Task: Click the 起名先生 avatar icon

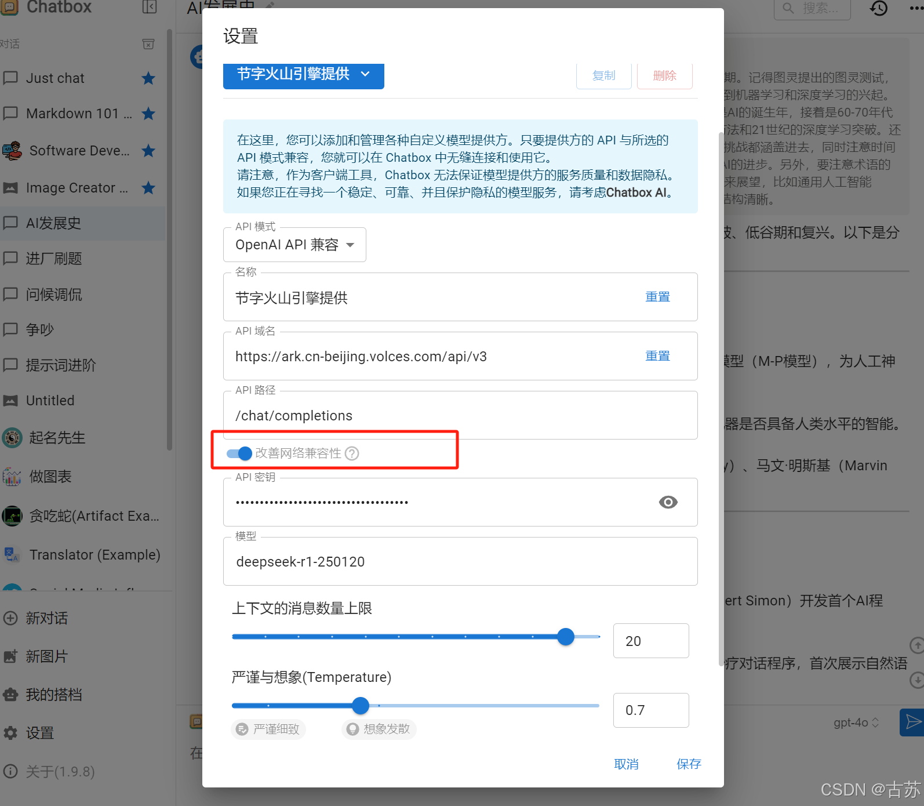Action: point(12,437)
